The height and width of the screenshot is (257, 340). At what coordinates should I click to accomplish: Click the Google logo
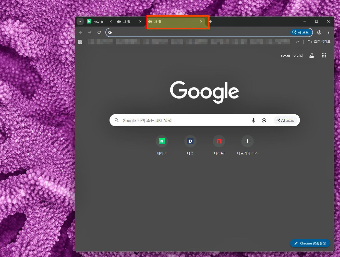click(x=204, y=92)
